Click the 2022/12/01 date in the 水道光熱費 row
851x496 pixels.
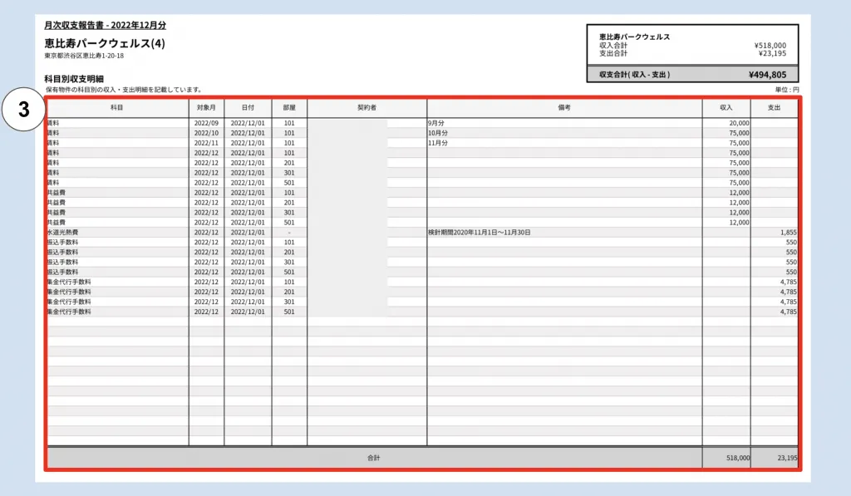pyautogui.click(x=248, y=233)
